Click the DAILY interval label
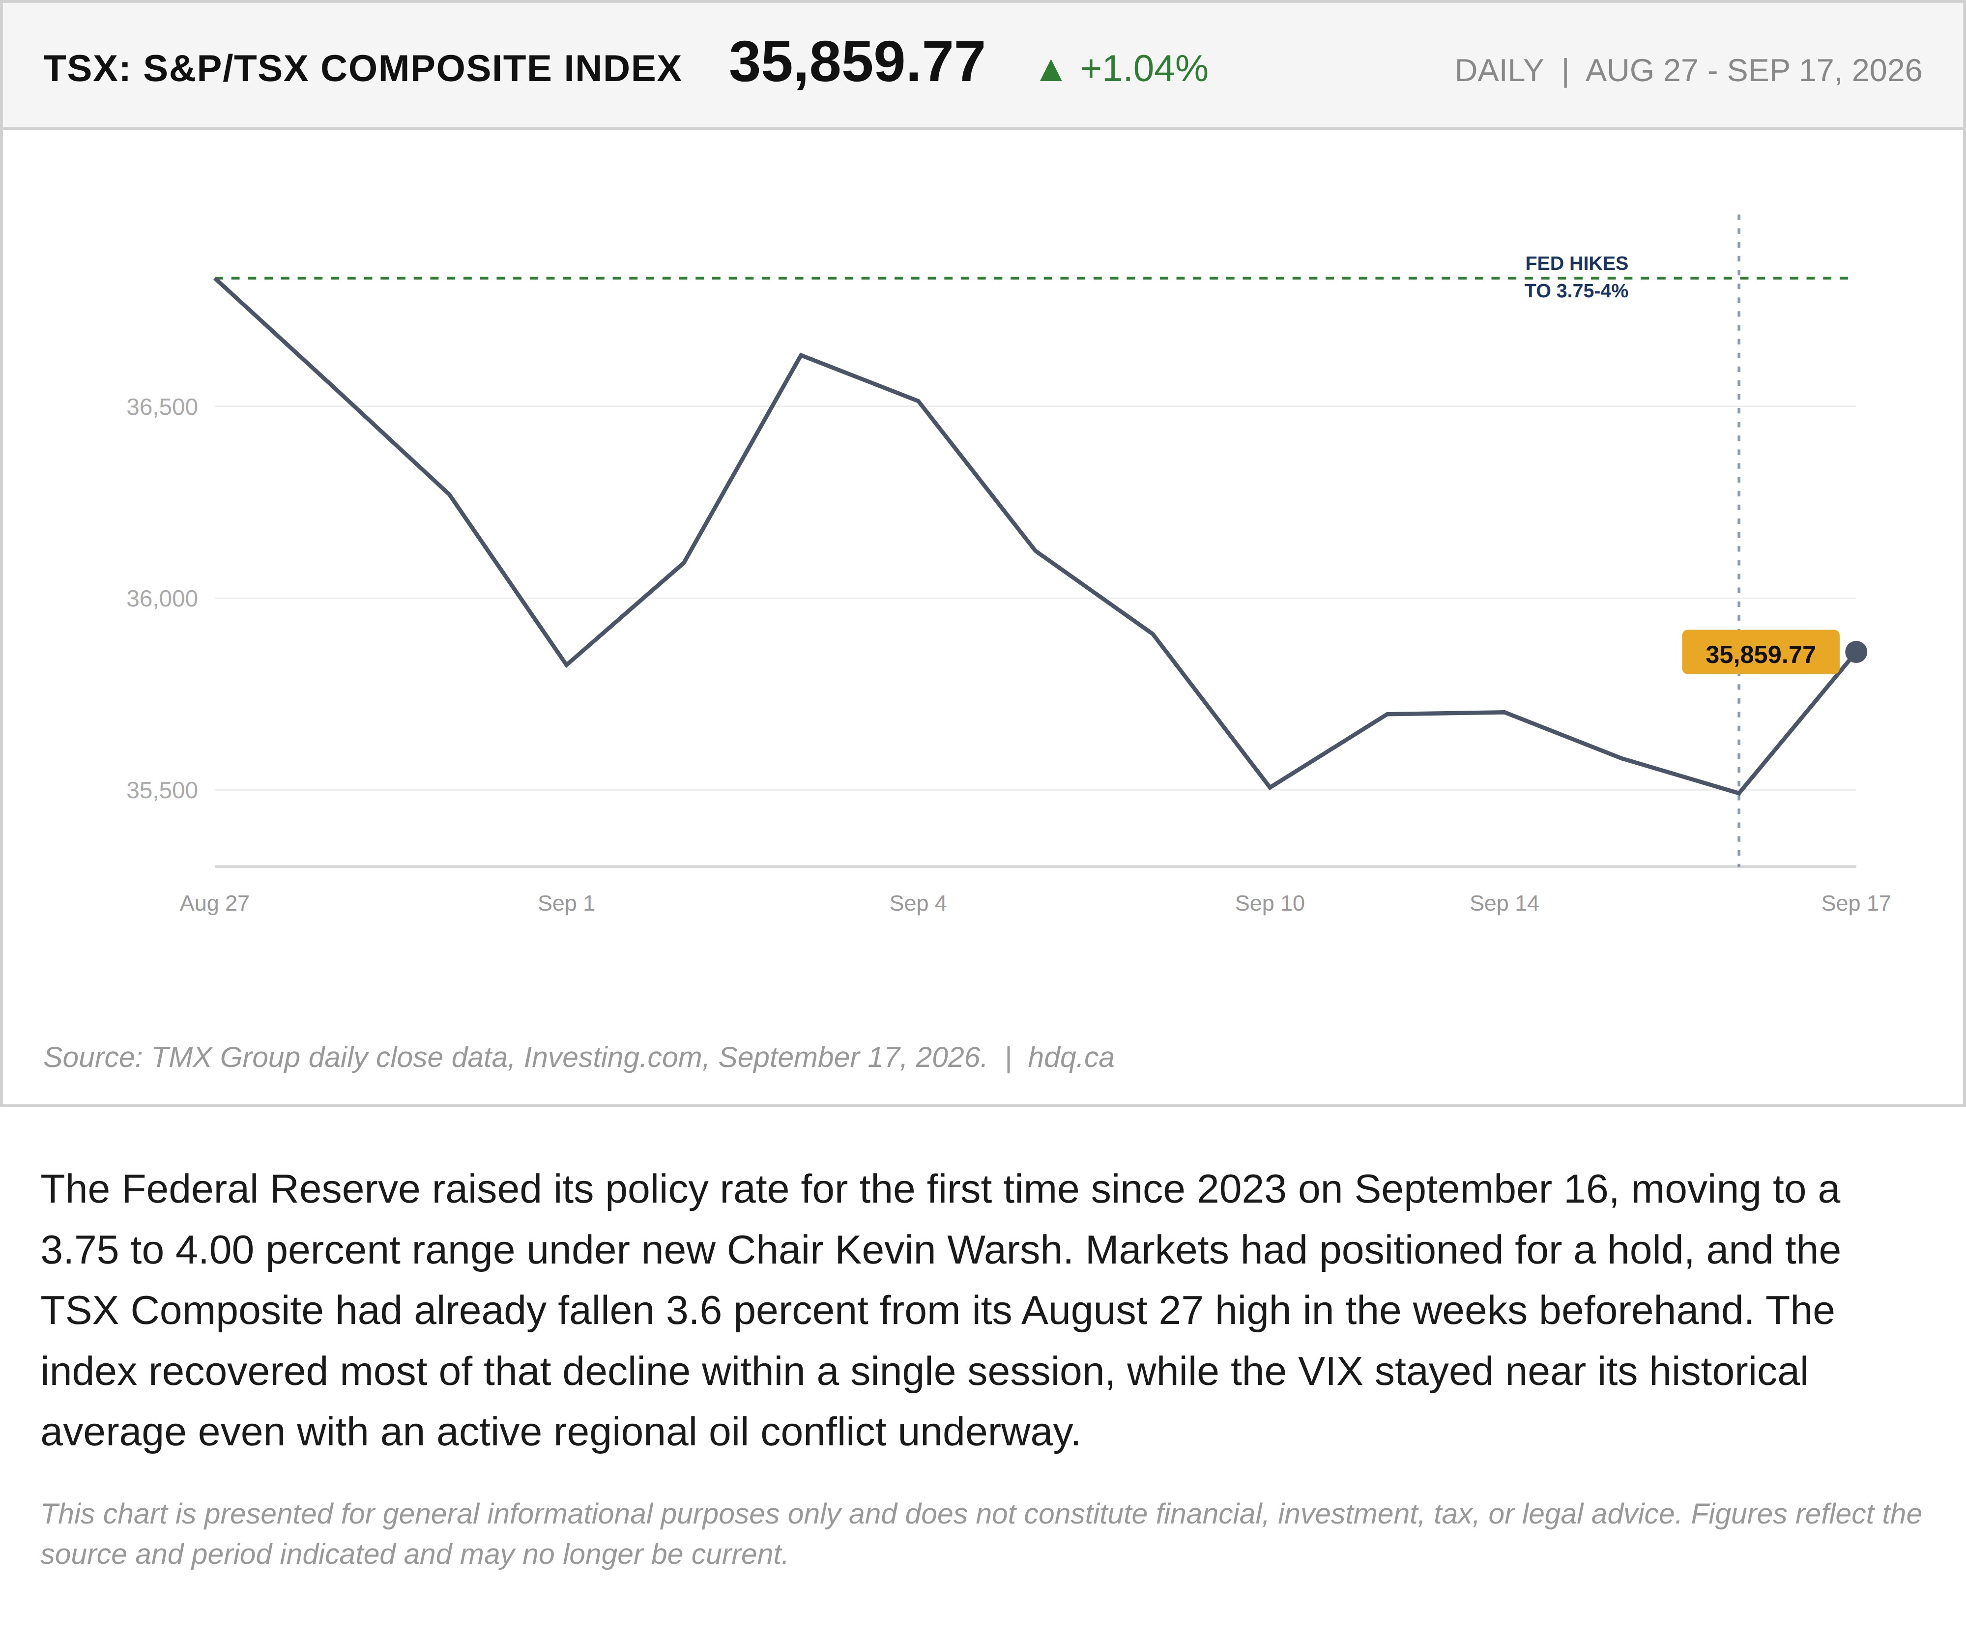 click(1499, 71)
